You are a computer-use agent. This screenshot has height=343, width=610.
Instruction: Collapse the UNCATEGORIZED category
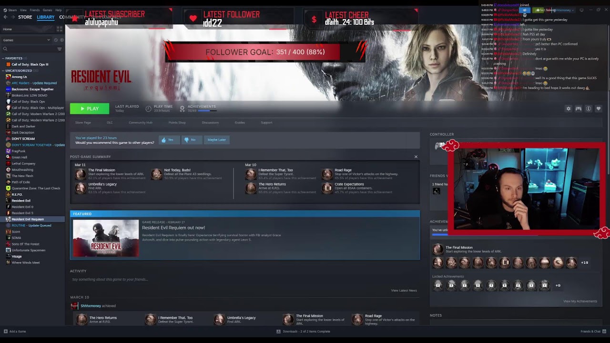(3, 71)
